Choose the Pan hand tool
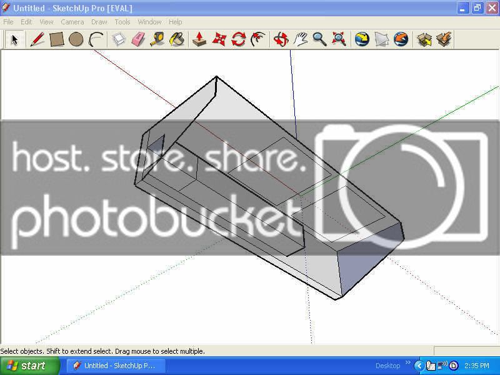This screenshot has height=375, width=500. pyautogui.click(x=300, y=39)
